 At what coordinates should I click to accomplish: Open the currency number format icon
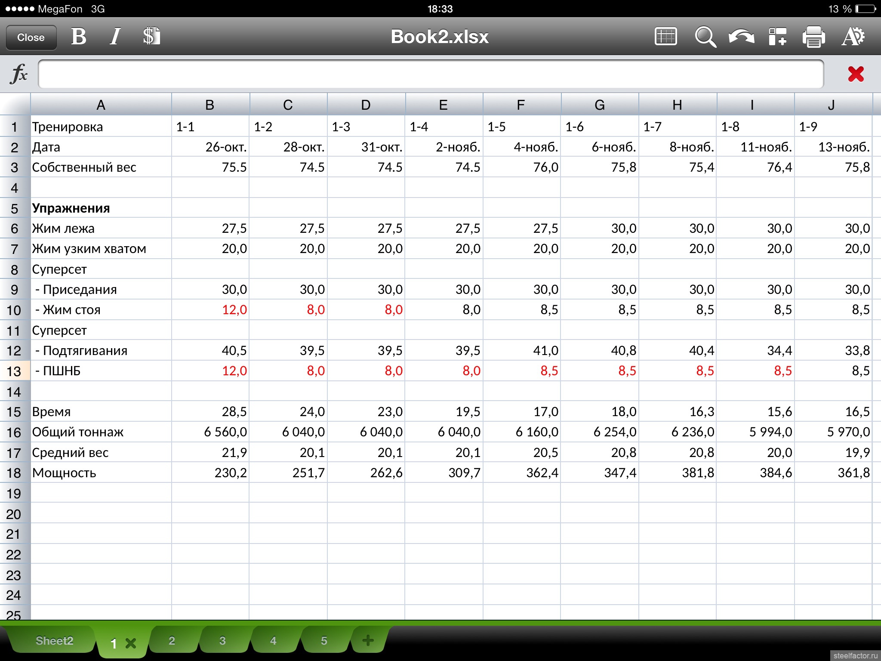click(x=151, y=37)
